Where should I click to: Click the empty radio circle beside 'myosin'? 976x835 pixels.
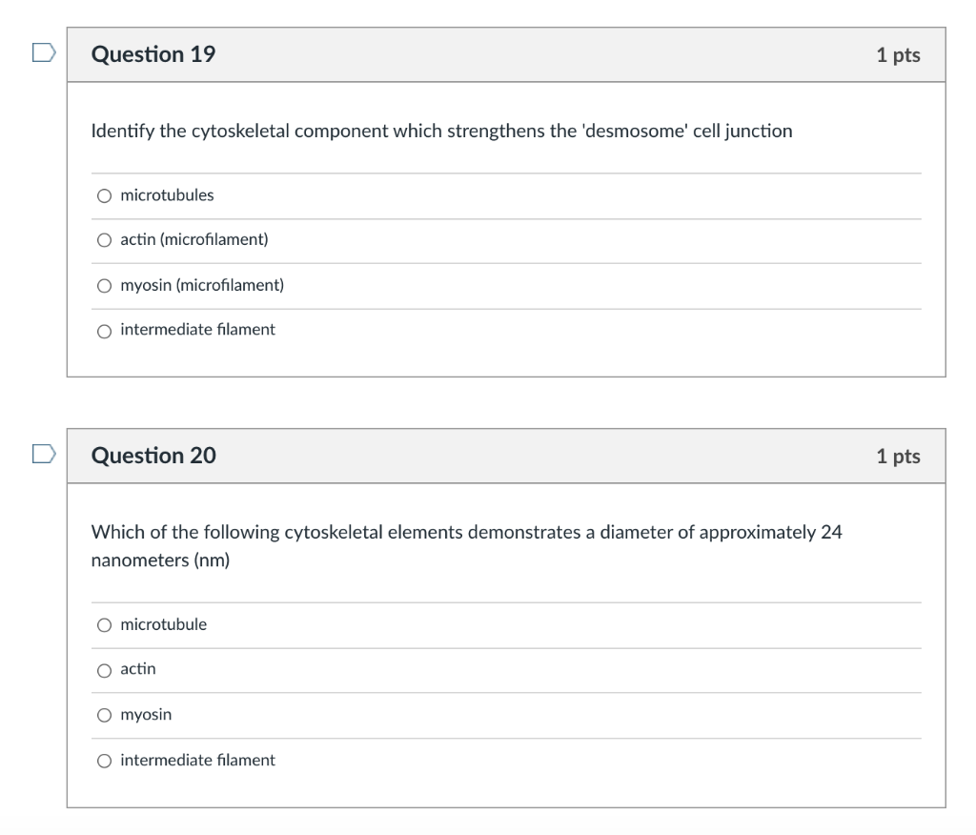point(104,714)
